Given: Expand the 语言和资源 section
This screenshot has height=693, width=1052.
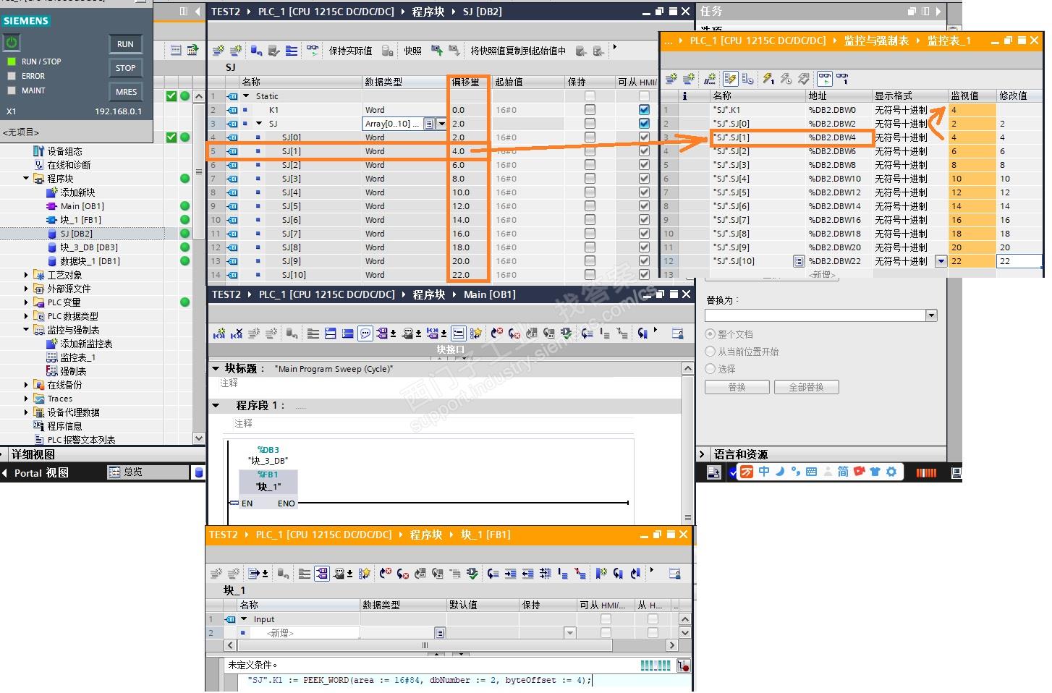Looking at the screenshot, I should [x=702, y=454].
